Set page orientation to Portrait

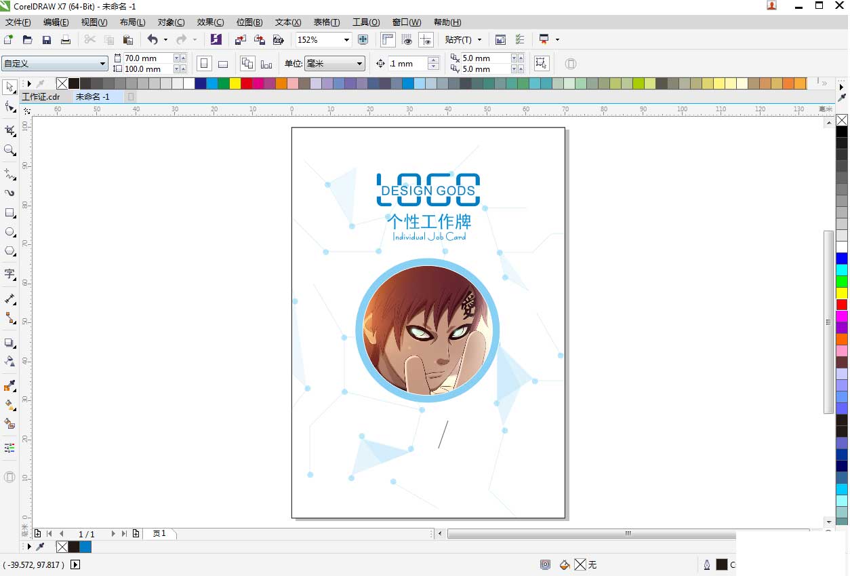point(204,64)
